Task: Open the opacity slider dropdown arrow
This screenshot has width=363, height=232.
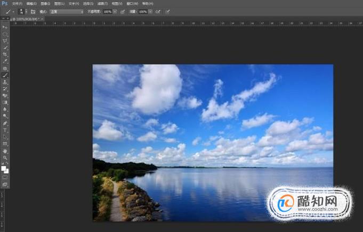Action: [115, 12]
